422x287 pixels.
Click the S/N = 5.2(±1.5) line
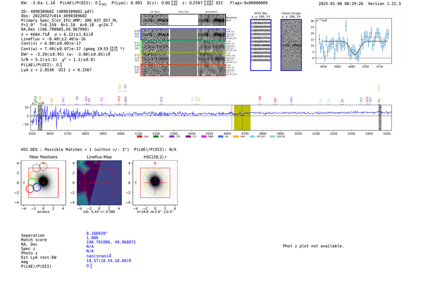[x=58, y=59]
